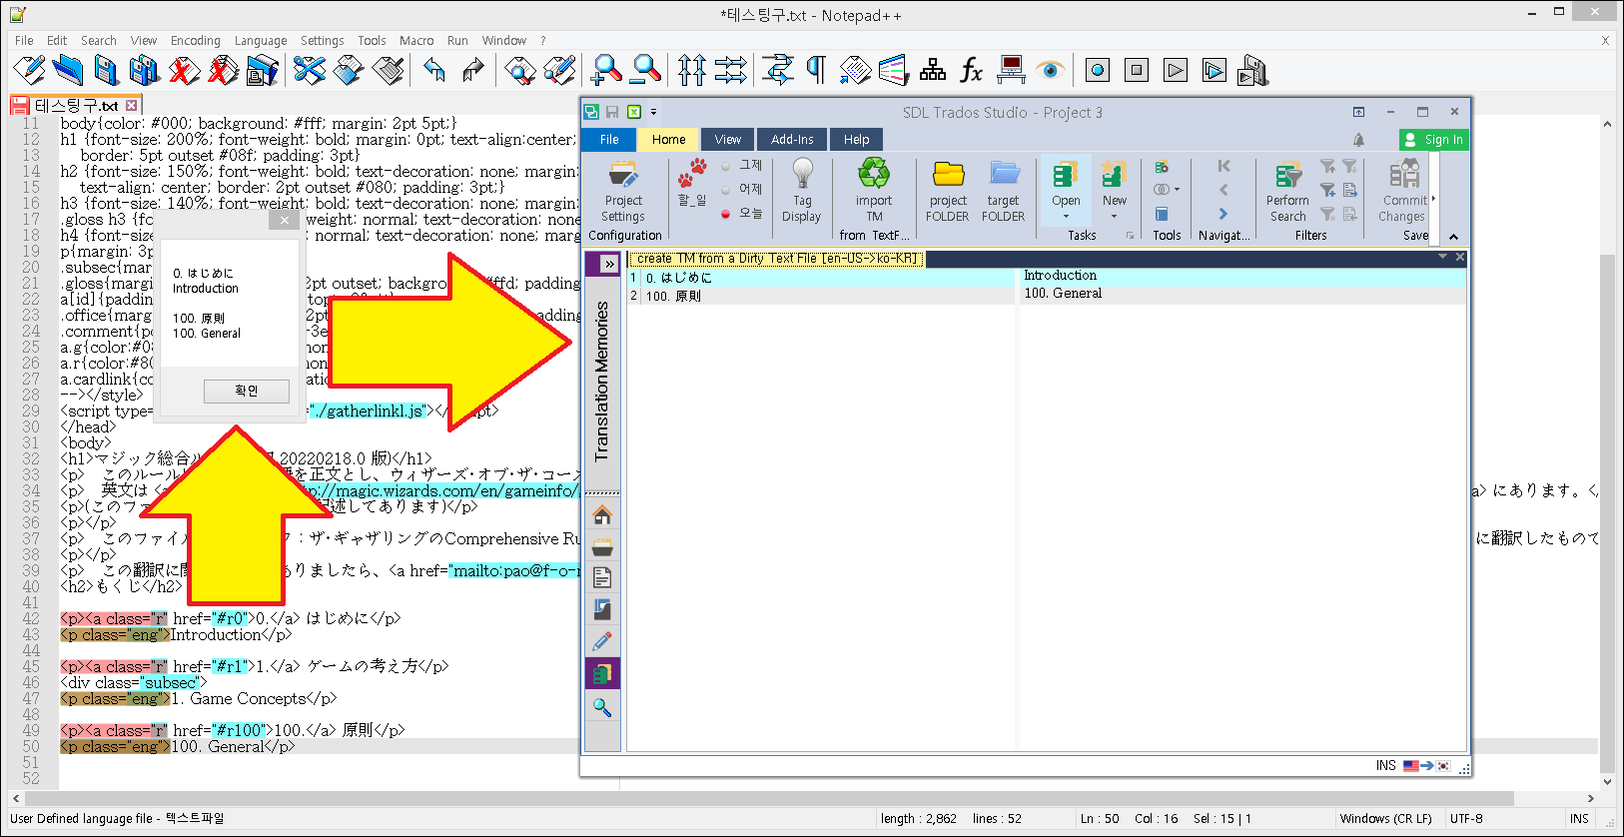Viewport: 1624px width, 837px height.
Task: Click the 확인 button in dialog
Action: [247, 391]
